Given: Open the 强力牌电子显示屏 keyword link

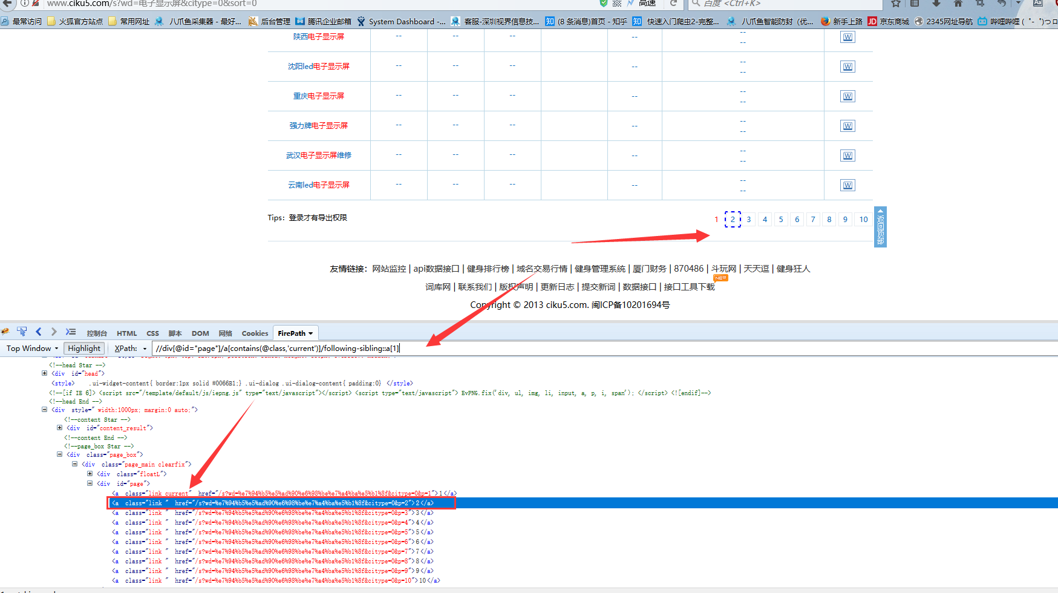Looking at the screenshot, I should pyautogui.click(x=319, y=126).
